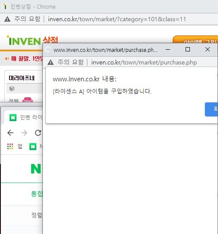Click the 머리아프네 username
The width and height of the screenshot is (218, 234).
22,78
